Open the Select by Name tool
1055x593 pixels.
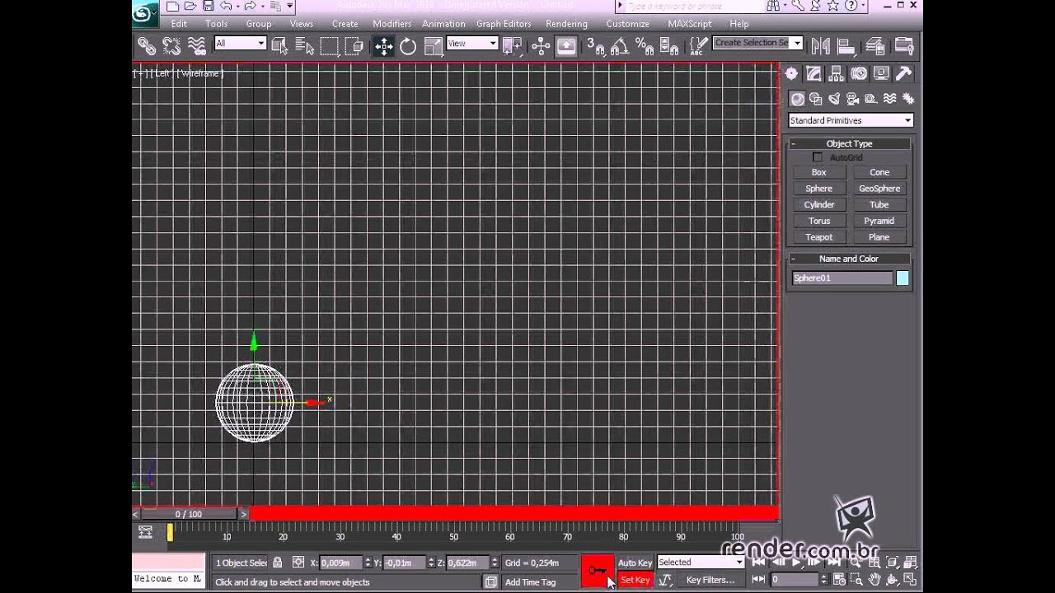[x=304, y=46]
